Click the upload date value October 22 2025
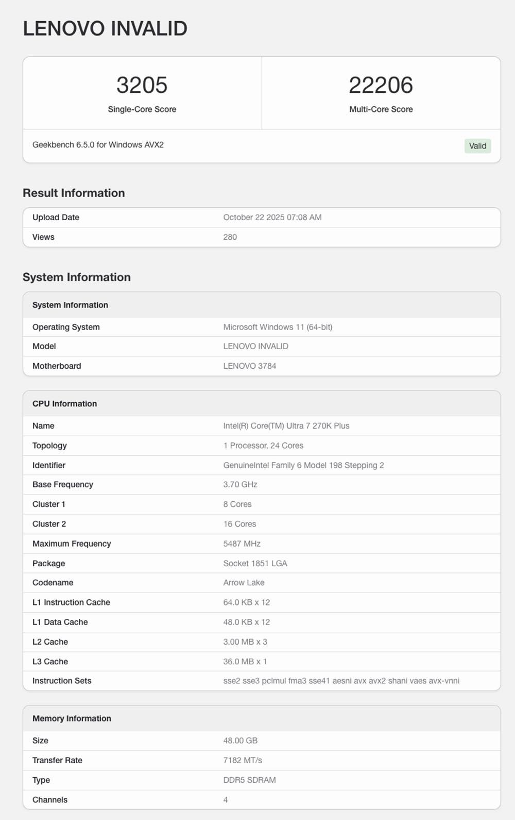The image size is (515, 820). [x=272, y=218]
